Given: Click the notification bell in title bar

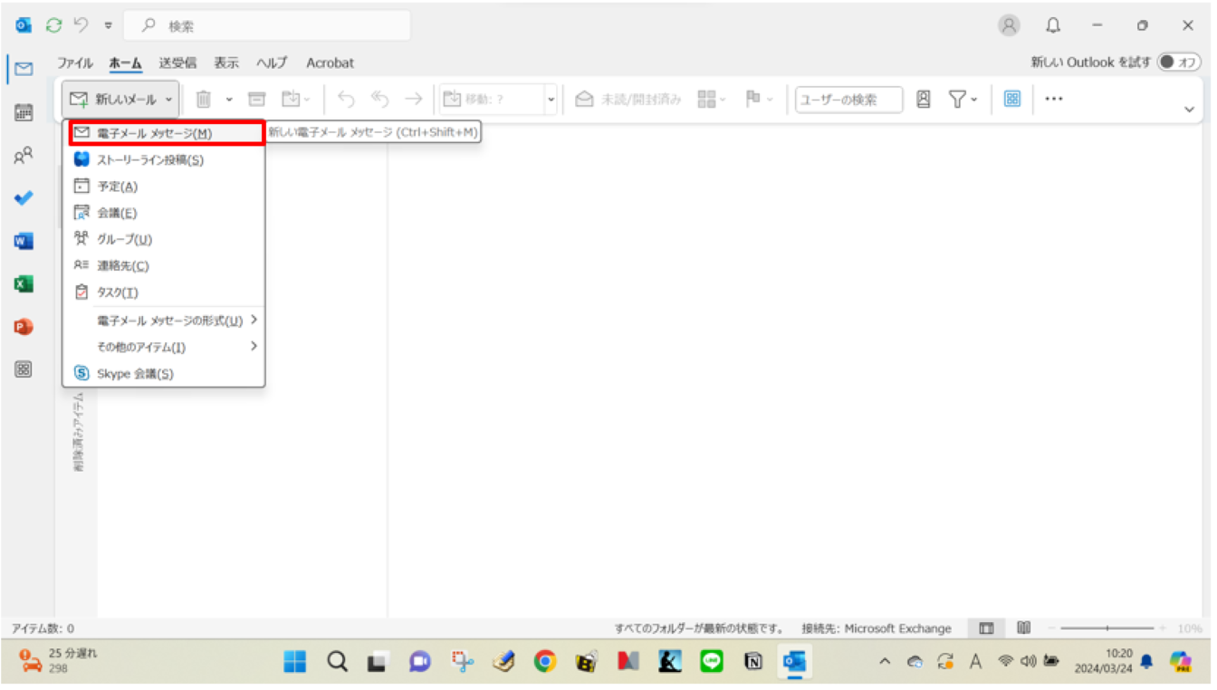Looking at the screenshot, I should pos(1053,26).
